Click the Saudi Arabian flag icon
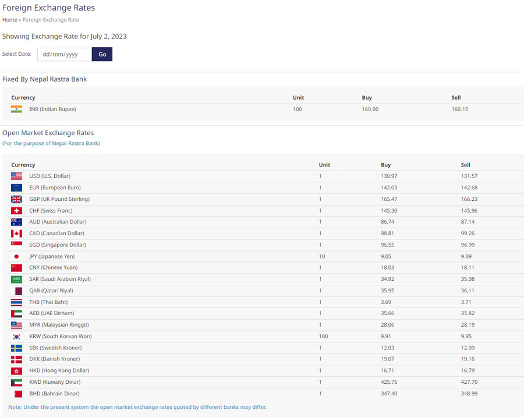The image size is (524, 417). (16, 279)
